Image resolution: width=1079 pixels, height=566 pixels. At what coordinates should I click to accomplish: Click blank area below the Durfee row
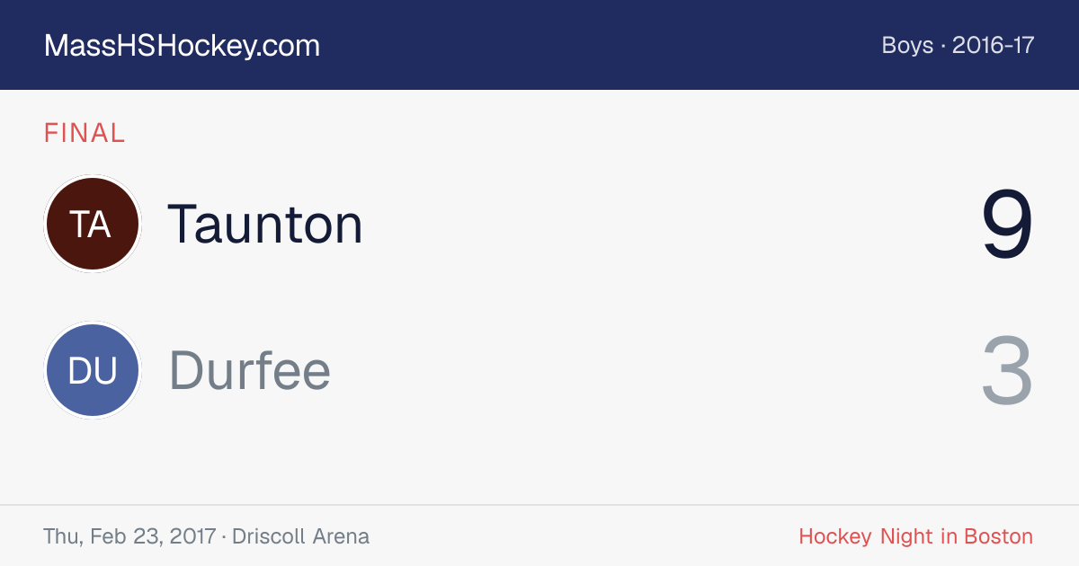539,462
